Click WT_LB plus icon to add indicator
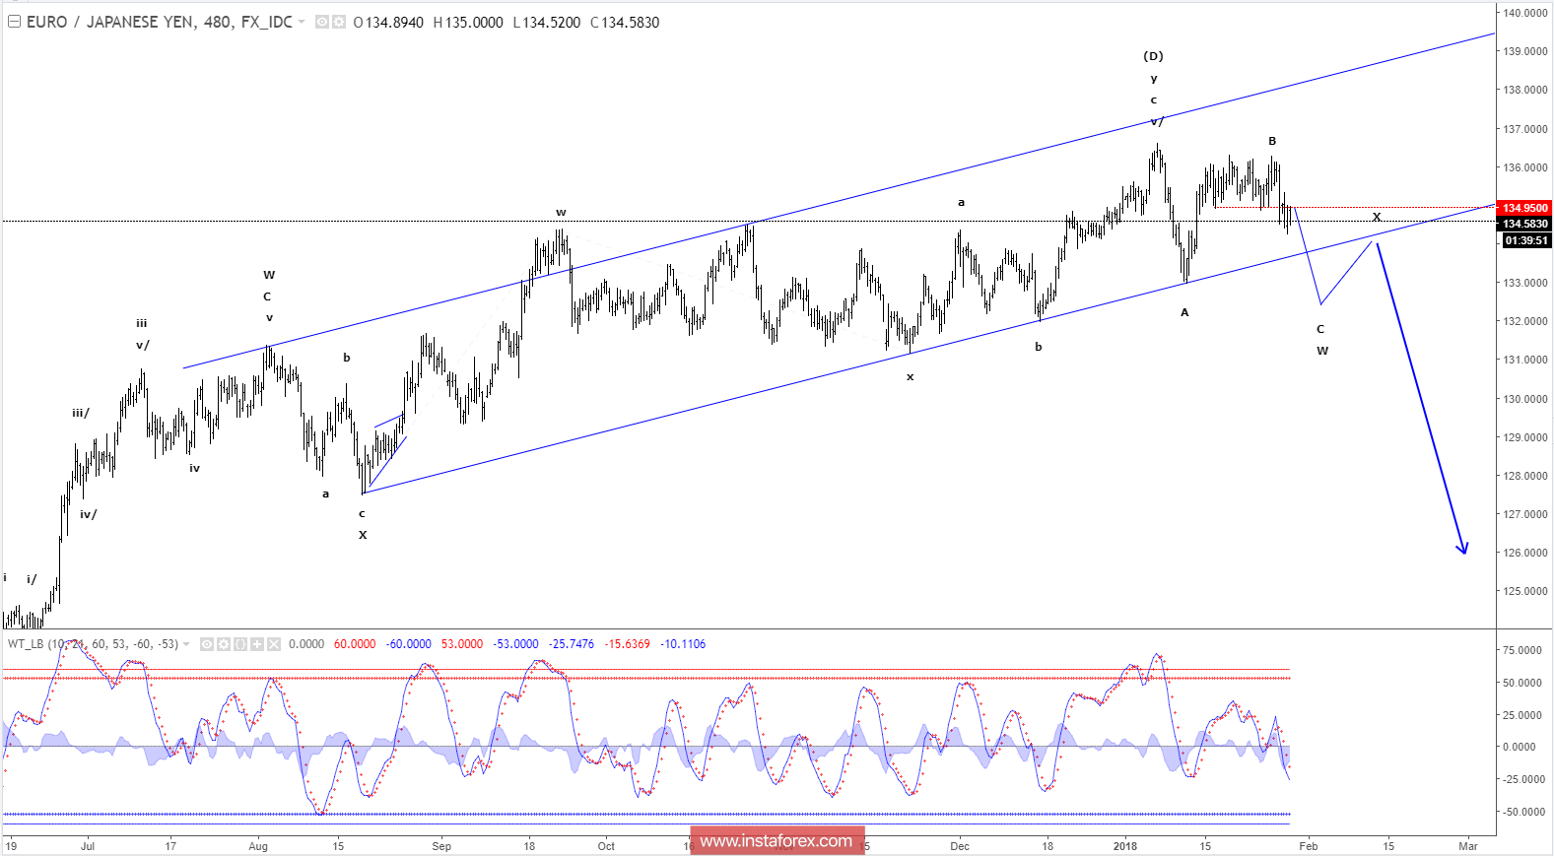1554x856 pixels. [257, 644]
